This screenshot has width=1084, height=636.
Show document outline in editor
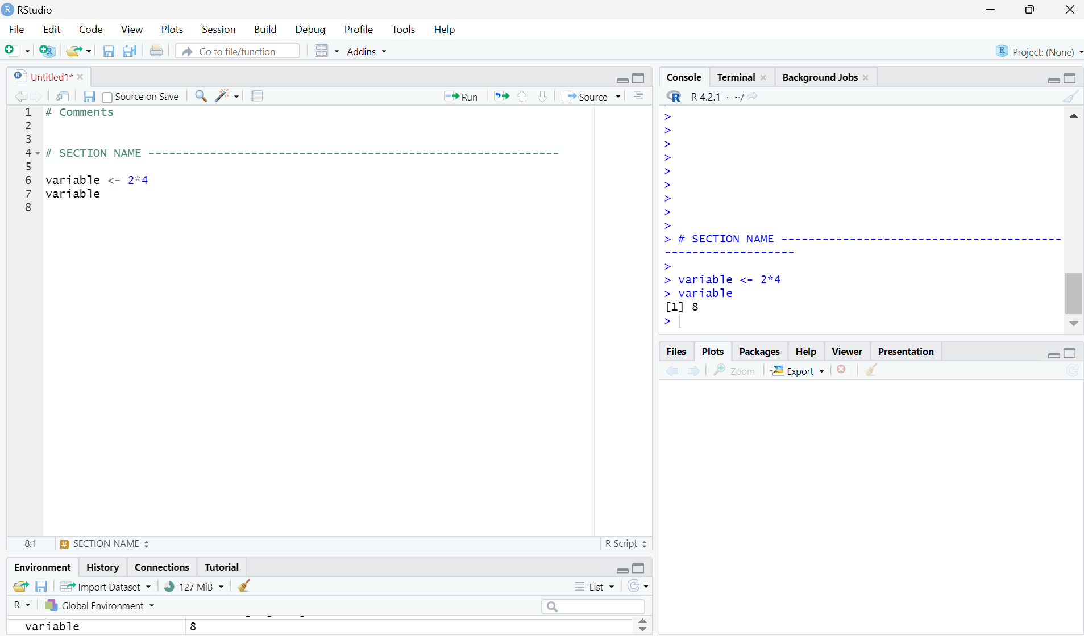(x=638, y=96)
